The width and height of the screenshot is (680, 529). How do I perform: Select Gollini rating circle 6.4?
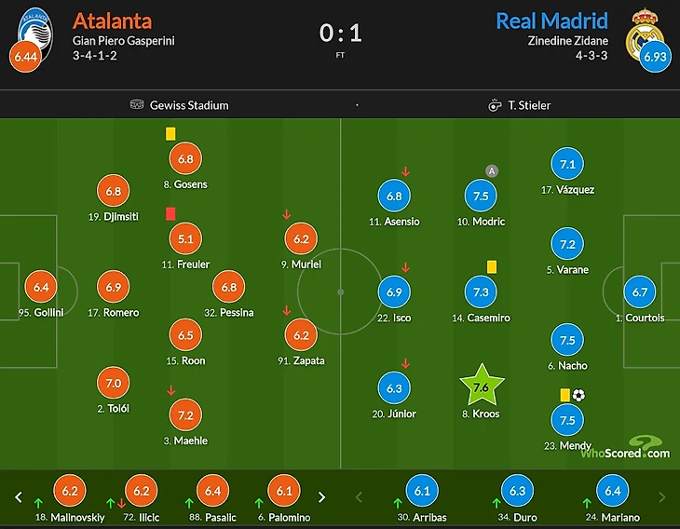[x=41, y=287]
